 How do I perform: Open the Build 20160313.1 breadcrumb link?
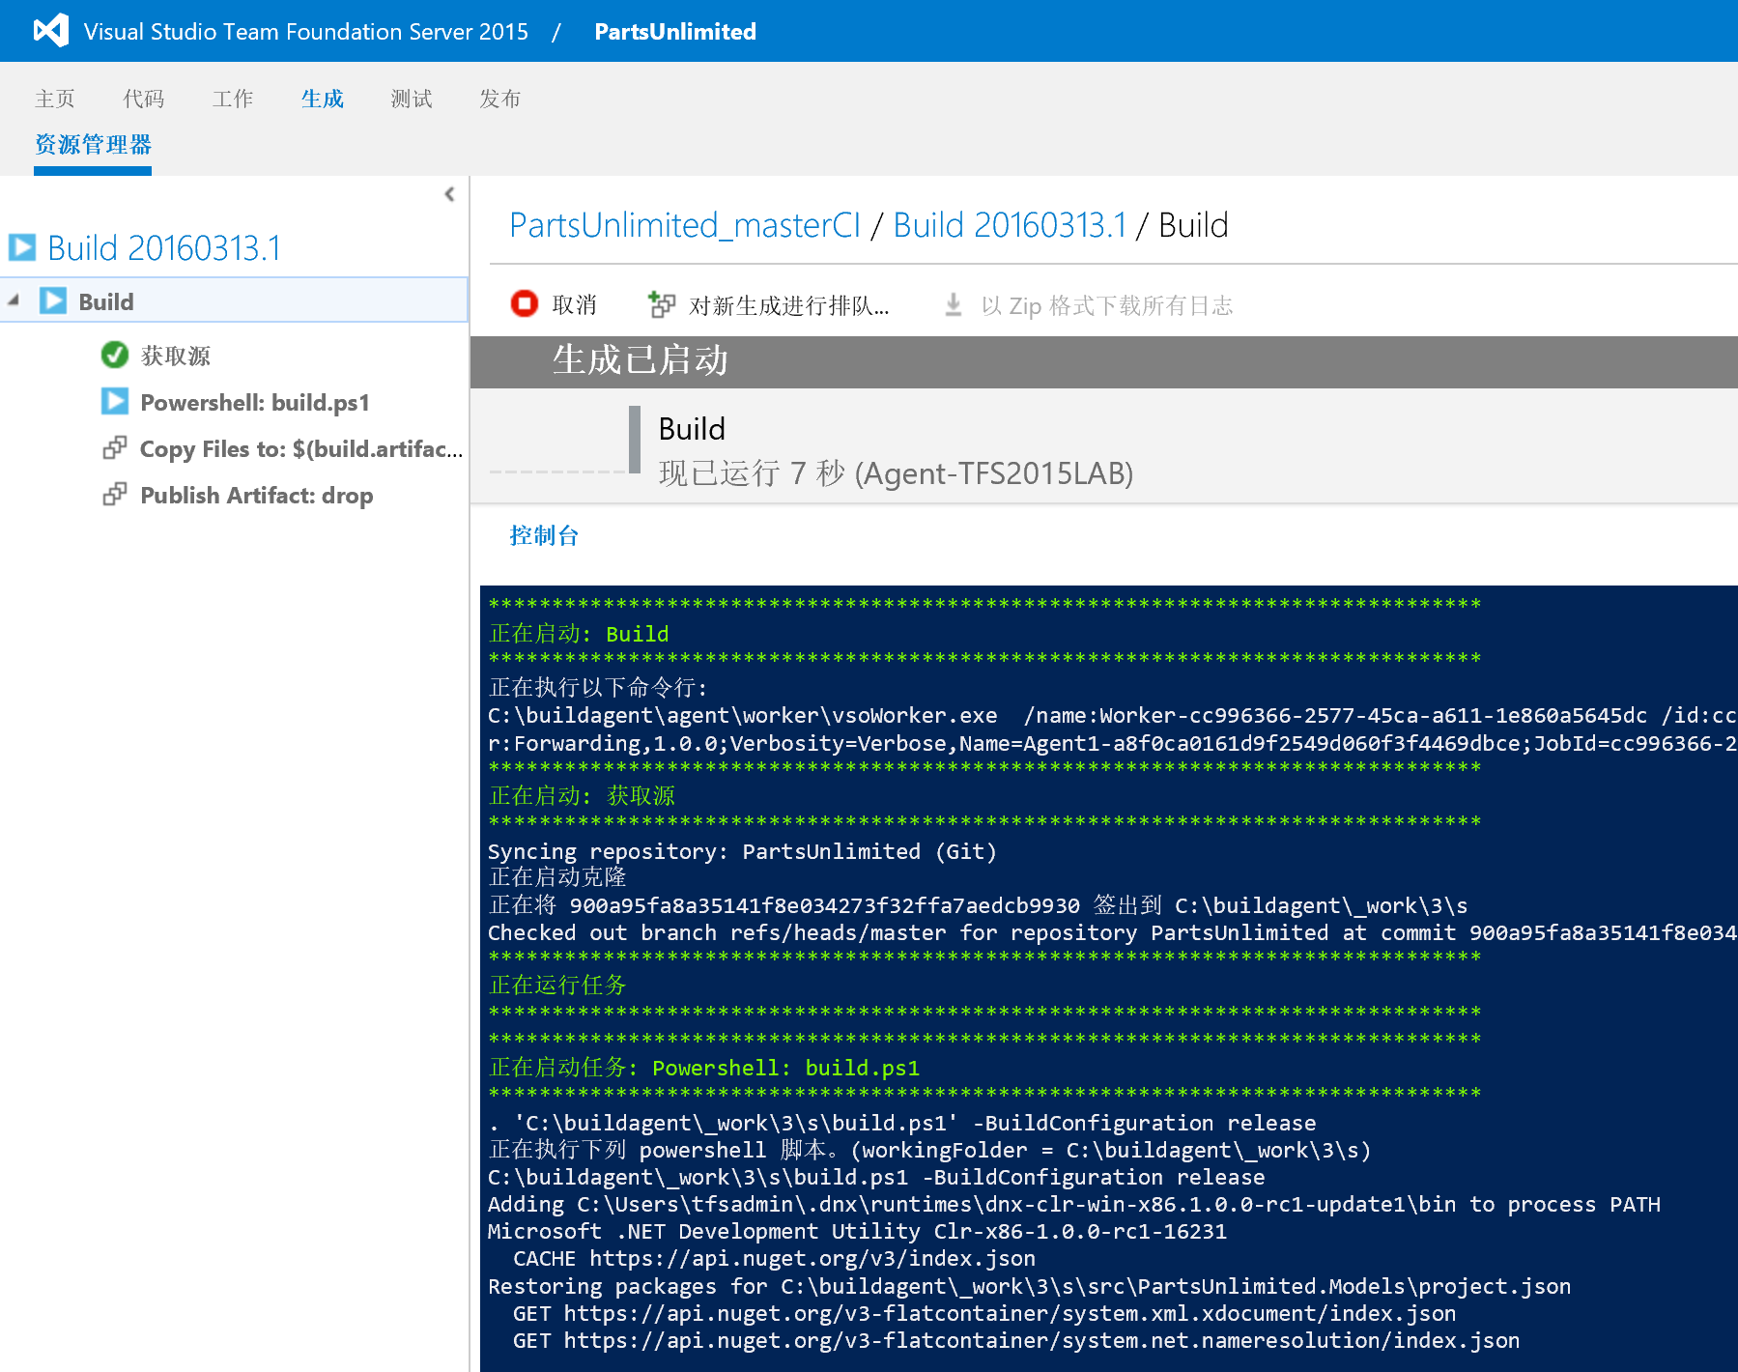tap(1010, 225)
